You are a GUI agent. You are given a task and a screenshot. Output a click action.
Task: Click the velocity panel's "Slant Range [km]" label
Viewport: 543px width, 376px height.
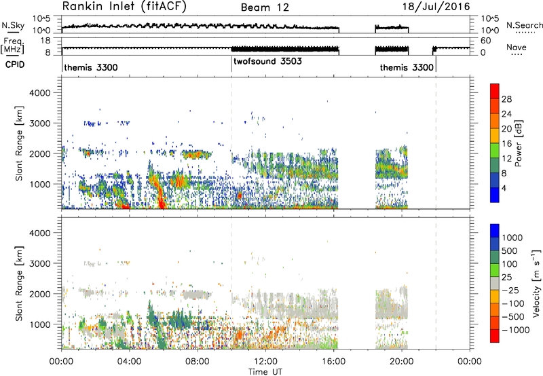pyautogui.click(x=19, y=283)
